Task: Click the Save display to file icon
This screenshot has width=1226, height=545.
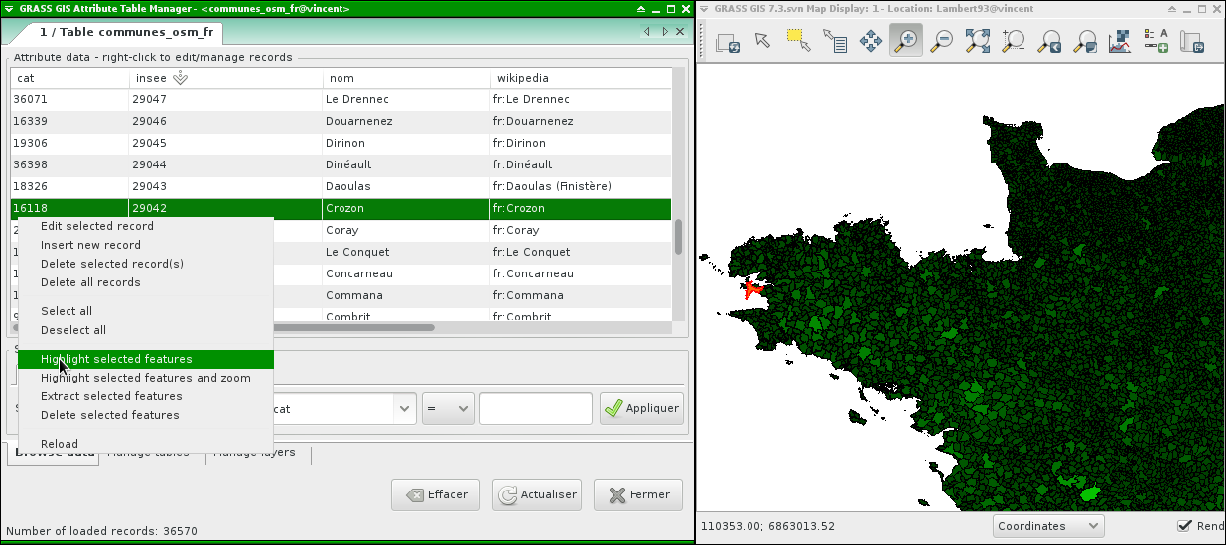Action: coord(1192,41)
